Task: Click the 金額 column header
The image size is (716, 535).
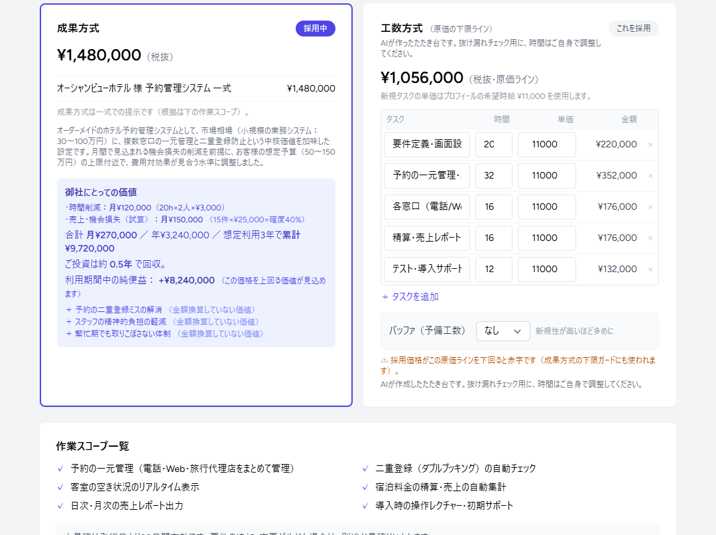Action: point(628,119)
